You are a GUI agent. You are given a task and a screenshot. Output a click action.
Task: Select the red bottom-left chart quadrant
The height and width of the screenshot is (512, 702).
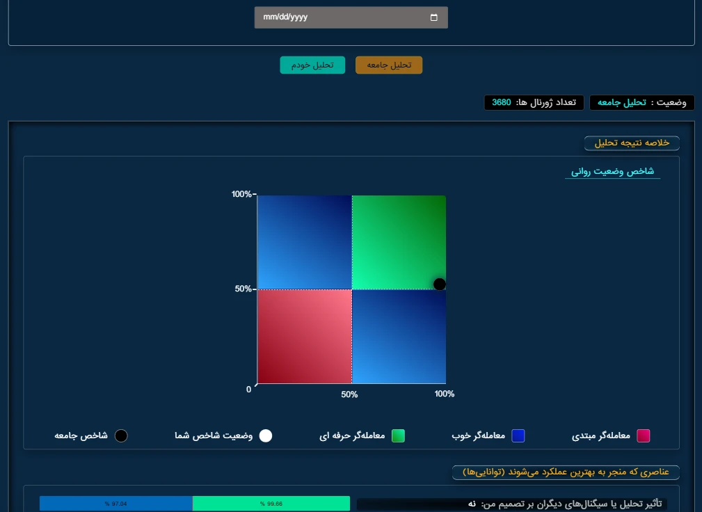(x=304, y=336)
